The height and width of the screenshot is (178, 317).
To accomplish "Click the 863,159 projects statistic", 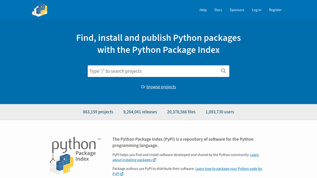I will pyautogui.click(x=98, y=112).
